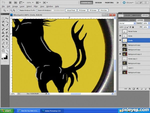Open the File menu

(3, 7)
